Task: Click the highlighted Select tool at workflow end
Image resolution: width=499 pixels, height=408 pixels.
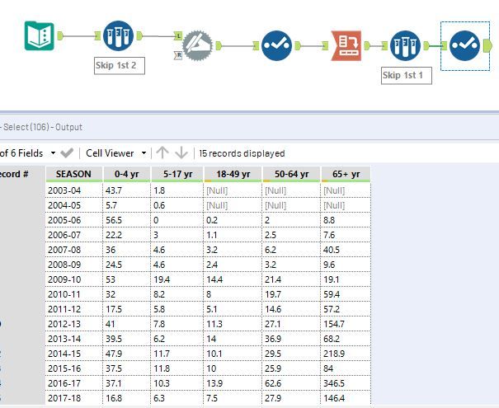Action: click(465, 45)
